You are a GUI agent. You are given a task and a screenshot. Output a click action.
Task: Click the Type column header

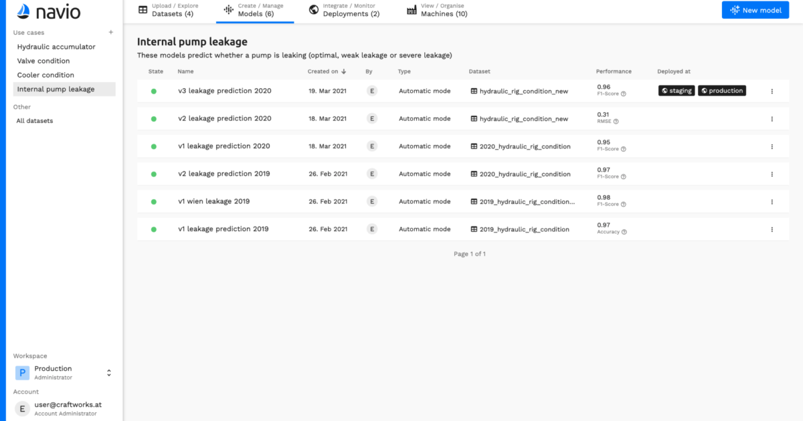tap(404, 72)
